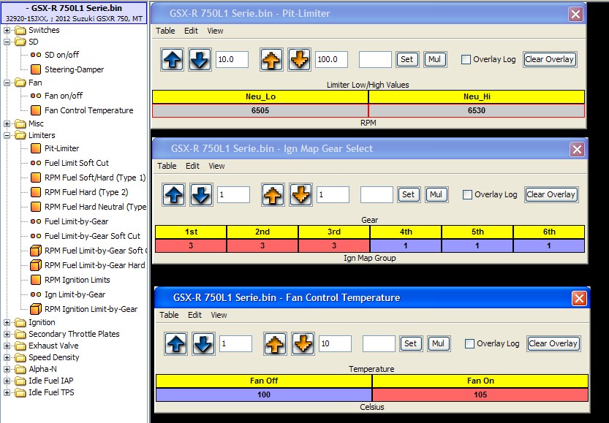The image size is (609, 423).
Task: Open View menu in Fan Control Temperature window
Action: [x=219, y=315]
